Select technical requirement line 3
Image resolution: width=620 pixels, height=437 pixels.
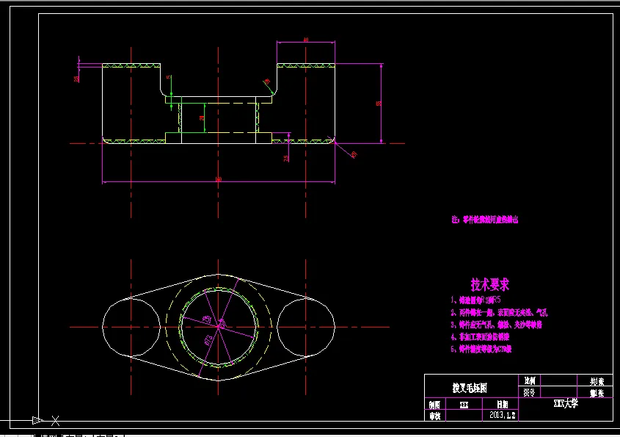click(x=497, y=325)
